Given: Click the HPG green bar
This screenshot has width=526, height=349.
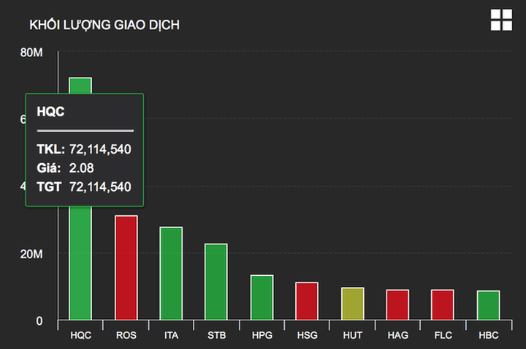Looking at the screenshot, I should pos(262,298).
